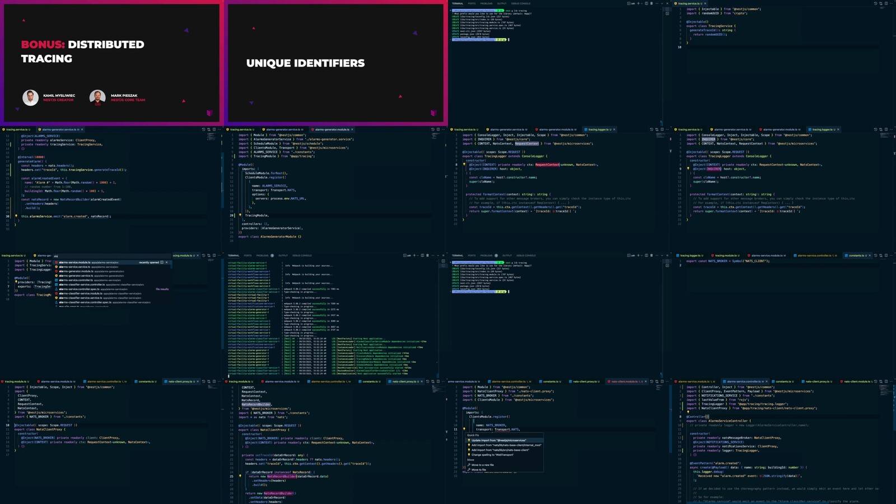Kill the terminal with the trash icon in webpack panel
The image size is (896, 504).
coord(427,255)
